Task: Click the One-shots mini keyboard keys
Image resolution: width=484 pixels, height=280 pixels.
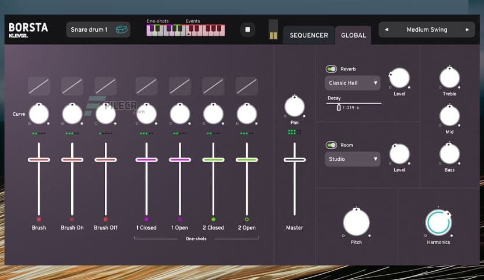Action: coord(166,30)
